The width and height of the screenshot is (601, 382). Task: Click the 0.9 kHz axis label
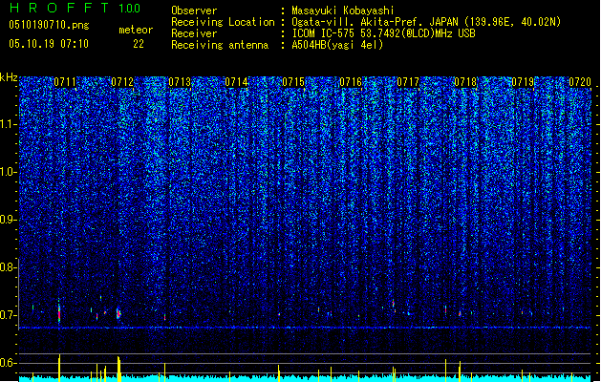[8, 220]
